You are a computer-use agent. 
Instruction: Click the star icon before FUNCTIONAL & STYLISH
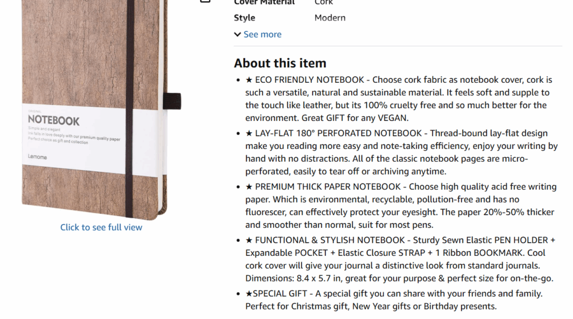[x=250, y=240]
